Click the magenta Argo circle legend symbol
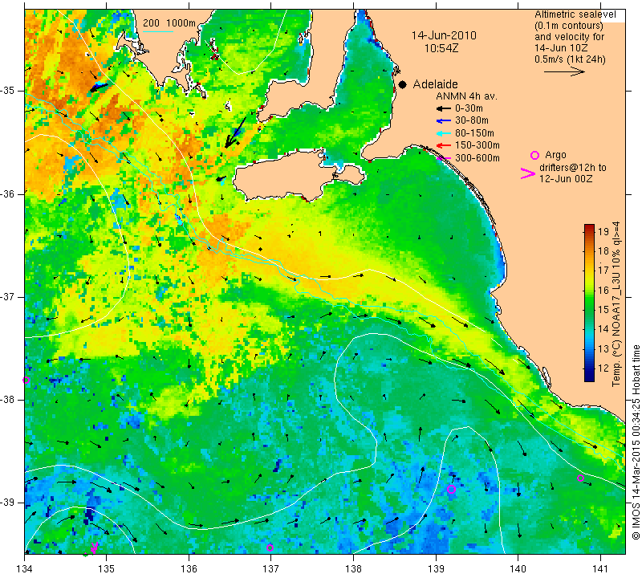The height and width of the screenshot is (578, 642). click(x=534, y=155)
